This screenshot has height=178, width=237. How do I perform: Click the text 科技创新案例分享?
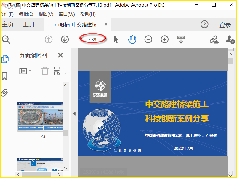[x=177, y=118]
